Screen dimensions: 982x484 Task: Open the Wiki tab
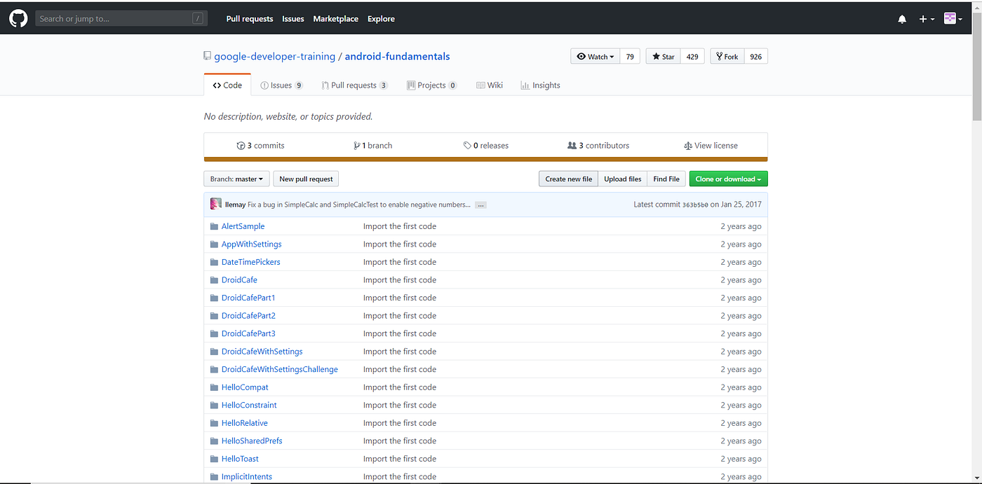tap(490, 85)
